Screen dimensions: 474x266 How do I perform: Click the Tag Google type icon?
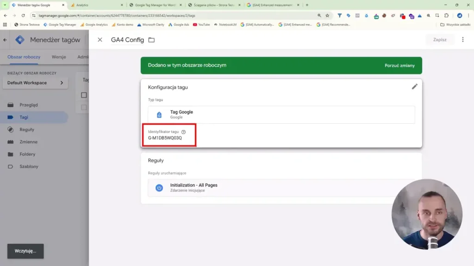(x=159, y=115)
